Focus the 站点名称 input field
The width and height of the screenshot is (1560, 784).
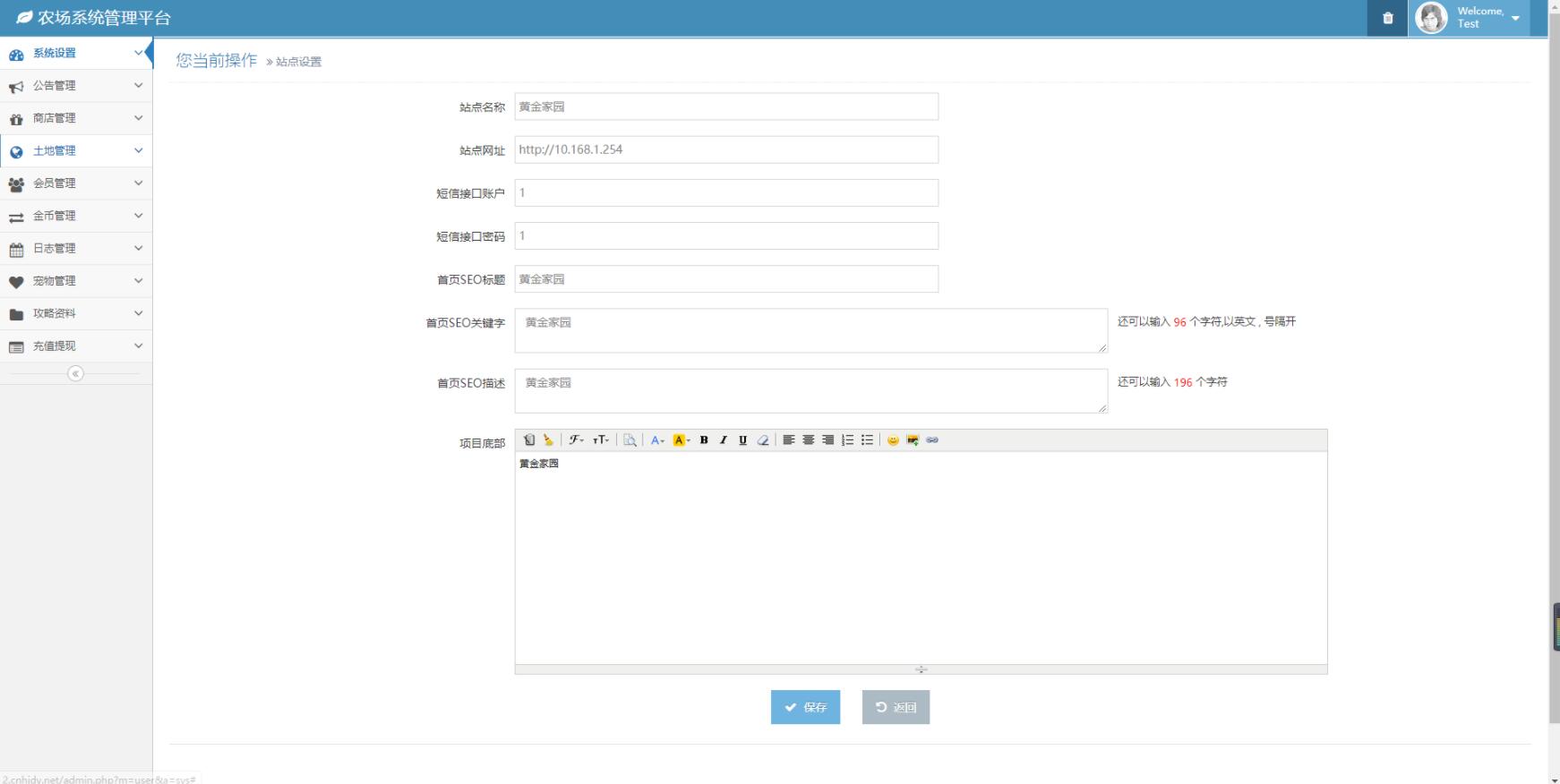pyautogui.click(x=726, y=107)
